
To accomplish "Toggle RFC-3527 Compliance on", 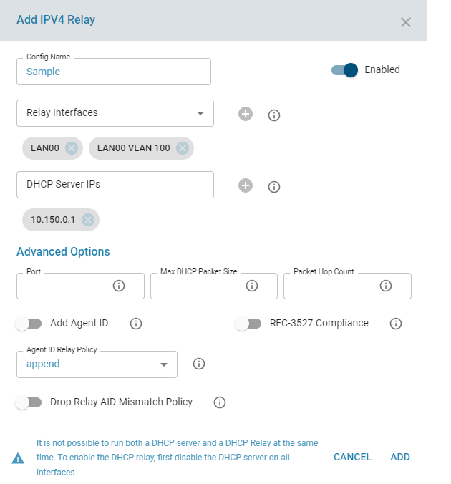I will (x=248, y=324).
